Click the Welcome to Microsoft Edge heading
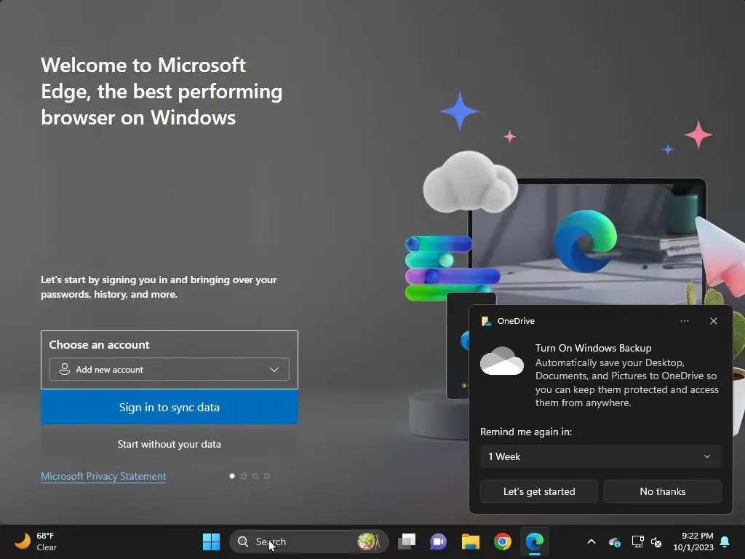745x559 pixels. (x=162, y=91)
